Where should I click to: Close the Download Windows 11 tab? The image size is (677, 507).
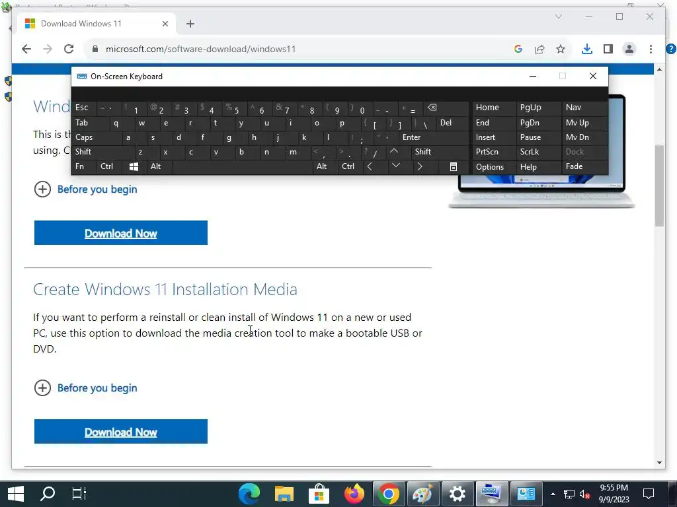click(165, 24)
